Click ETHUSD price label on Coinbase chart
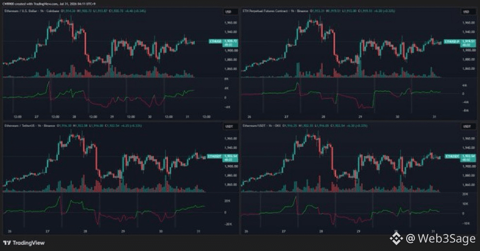This screenshot has height=251, width=480. click(223, 43)
